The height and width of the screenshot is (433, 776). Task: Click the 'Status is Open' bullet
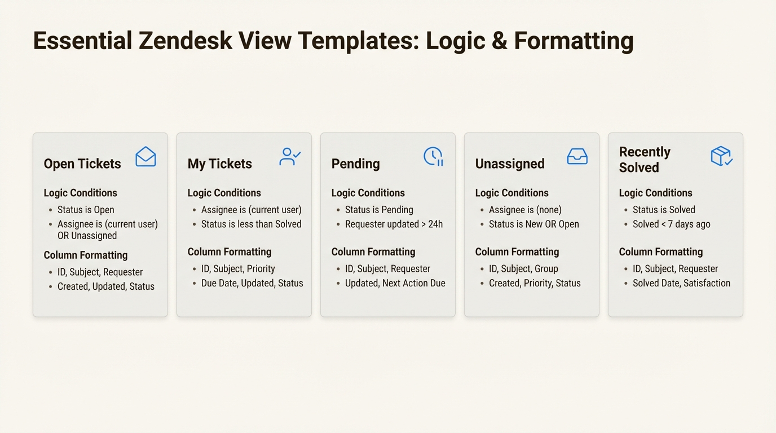[x=86, y=210]
